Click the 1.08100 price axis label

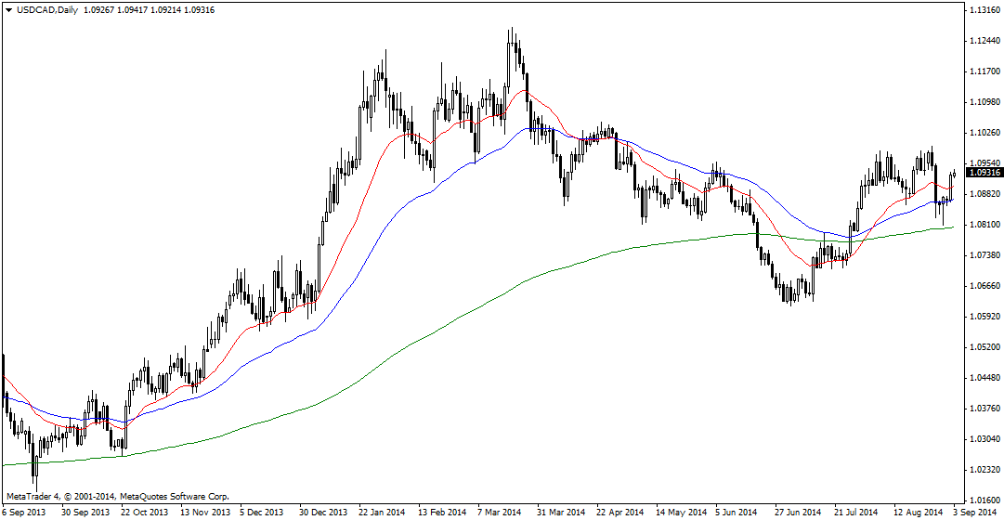984,225
